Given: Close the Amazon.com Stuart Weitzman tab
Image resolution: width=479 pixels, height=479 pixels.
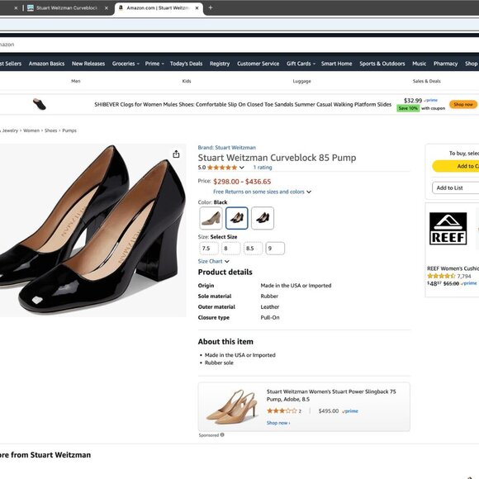Looking at the screenshot, I should (x=197, y=8).
